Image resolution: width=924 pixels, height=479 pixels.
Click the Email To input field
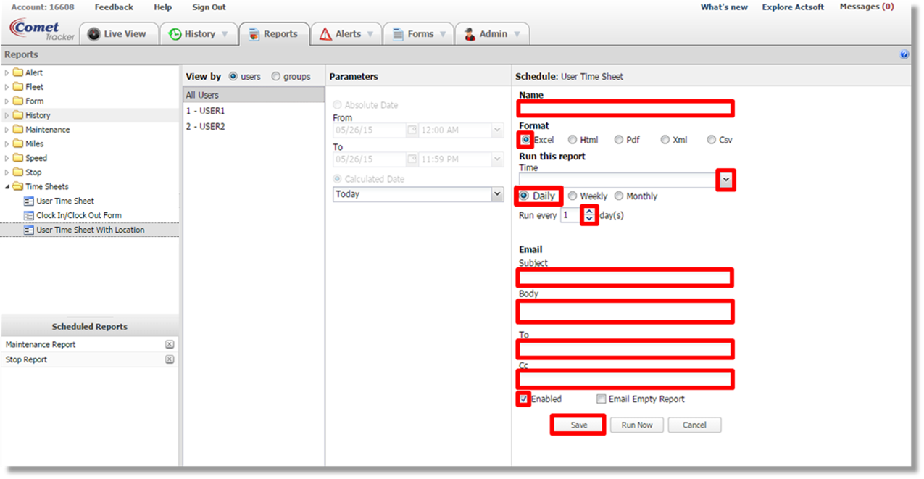625,349
